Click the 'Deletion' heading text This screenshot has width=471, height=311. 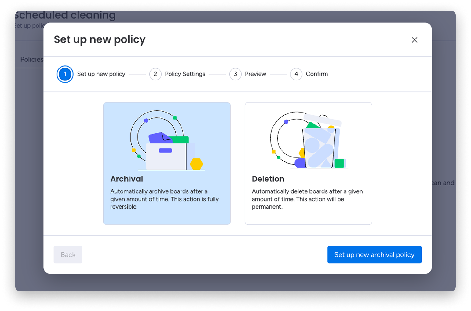point(268,179)
